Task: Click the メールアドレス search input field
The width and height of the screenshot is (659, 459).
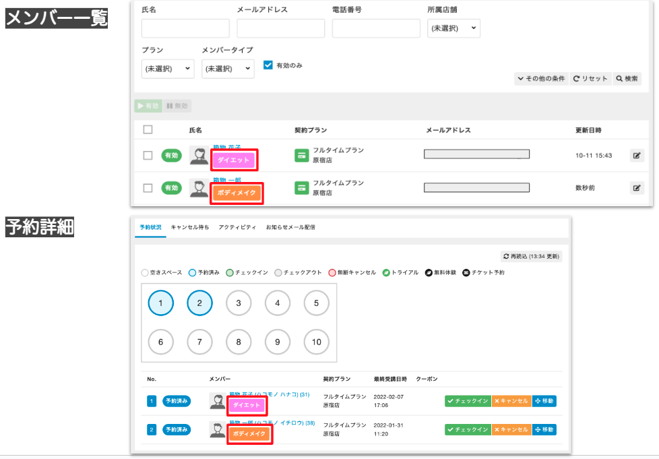Action: (280, 28)
